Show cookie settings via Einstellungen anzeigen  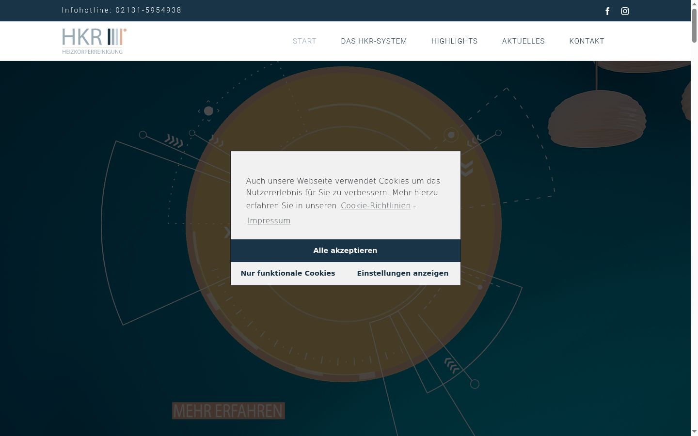(x=403, y=273)
